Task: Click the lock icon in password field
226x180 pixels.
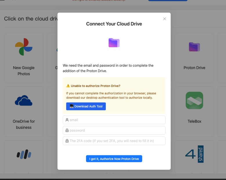Action: (x=67, y=130)
